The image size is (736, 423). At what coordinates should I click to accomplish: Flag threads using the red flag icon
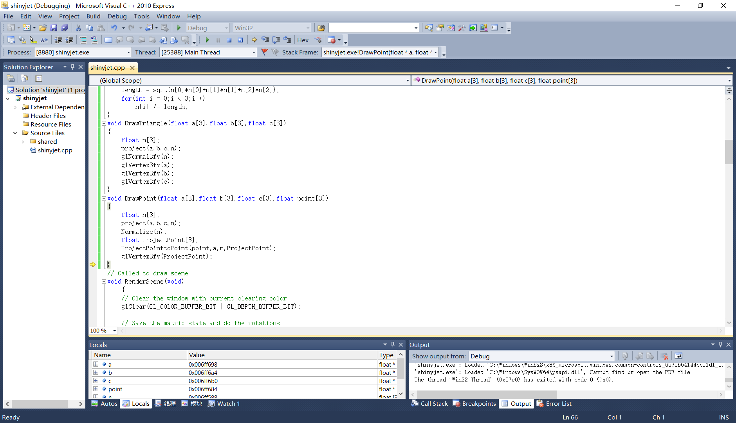tap(265, 52)
